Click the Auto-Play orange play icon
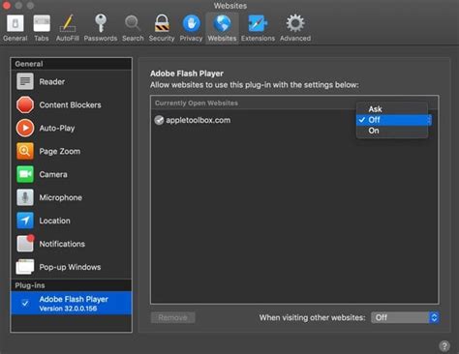 click(x=25, y=128)
